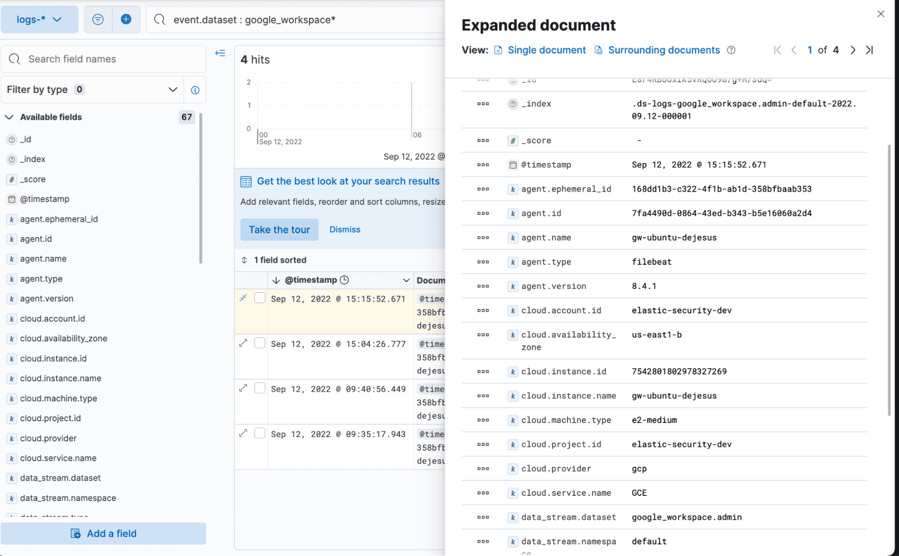Click the Dismiss button
Image resolution: width=899 pixels, height=556 pixels.
pyautogui.click(x=345, y=229)
